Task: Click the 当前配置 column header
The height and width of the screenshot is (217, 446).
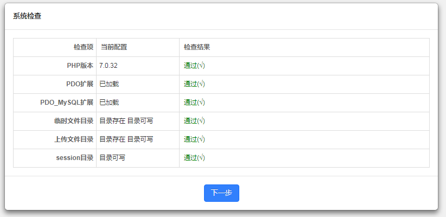Action: 114,47
